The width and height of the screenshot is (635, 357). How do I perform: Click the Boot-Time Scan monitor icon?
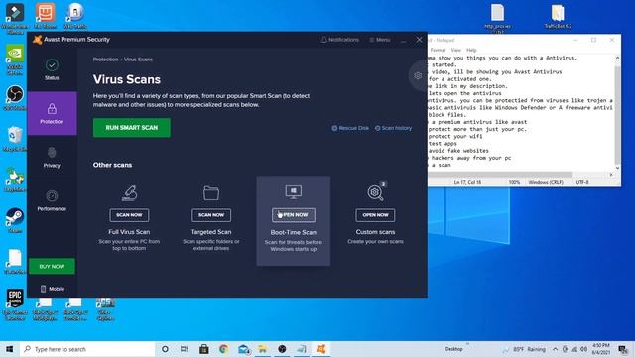point(294,191)
